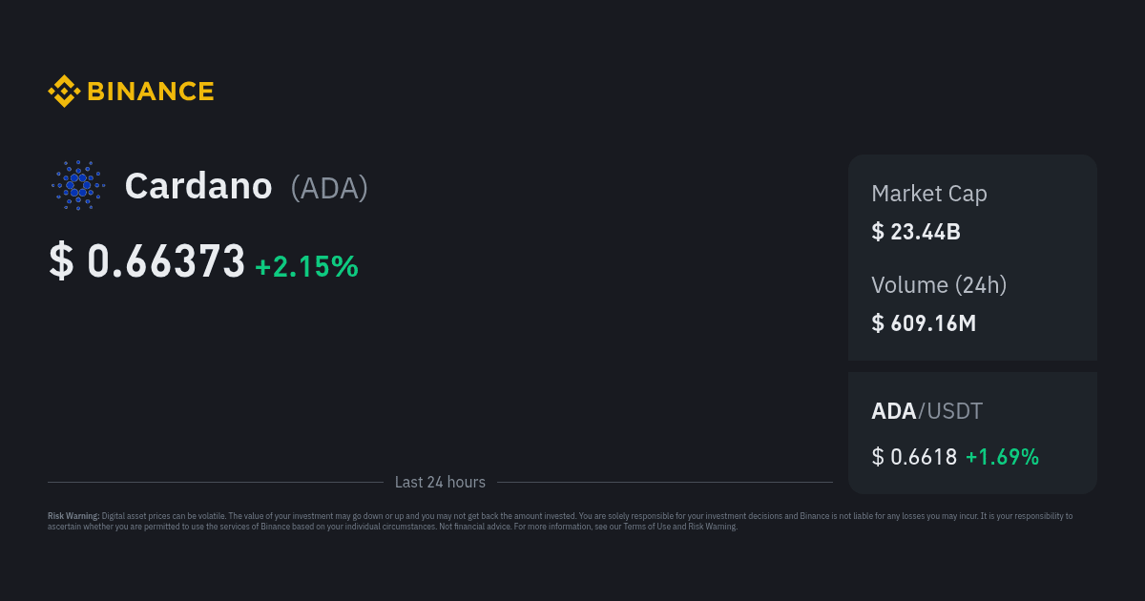The image size is (1145, 601).
Task: Click the (ADA) ticker symbol
Action: pos(329,188)
